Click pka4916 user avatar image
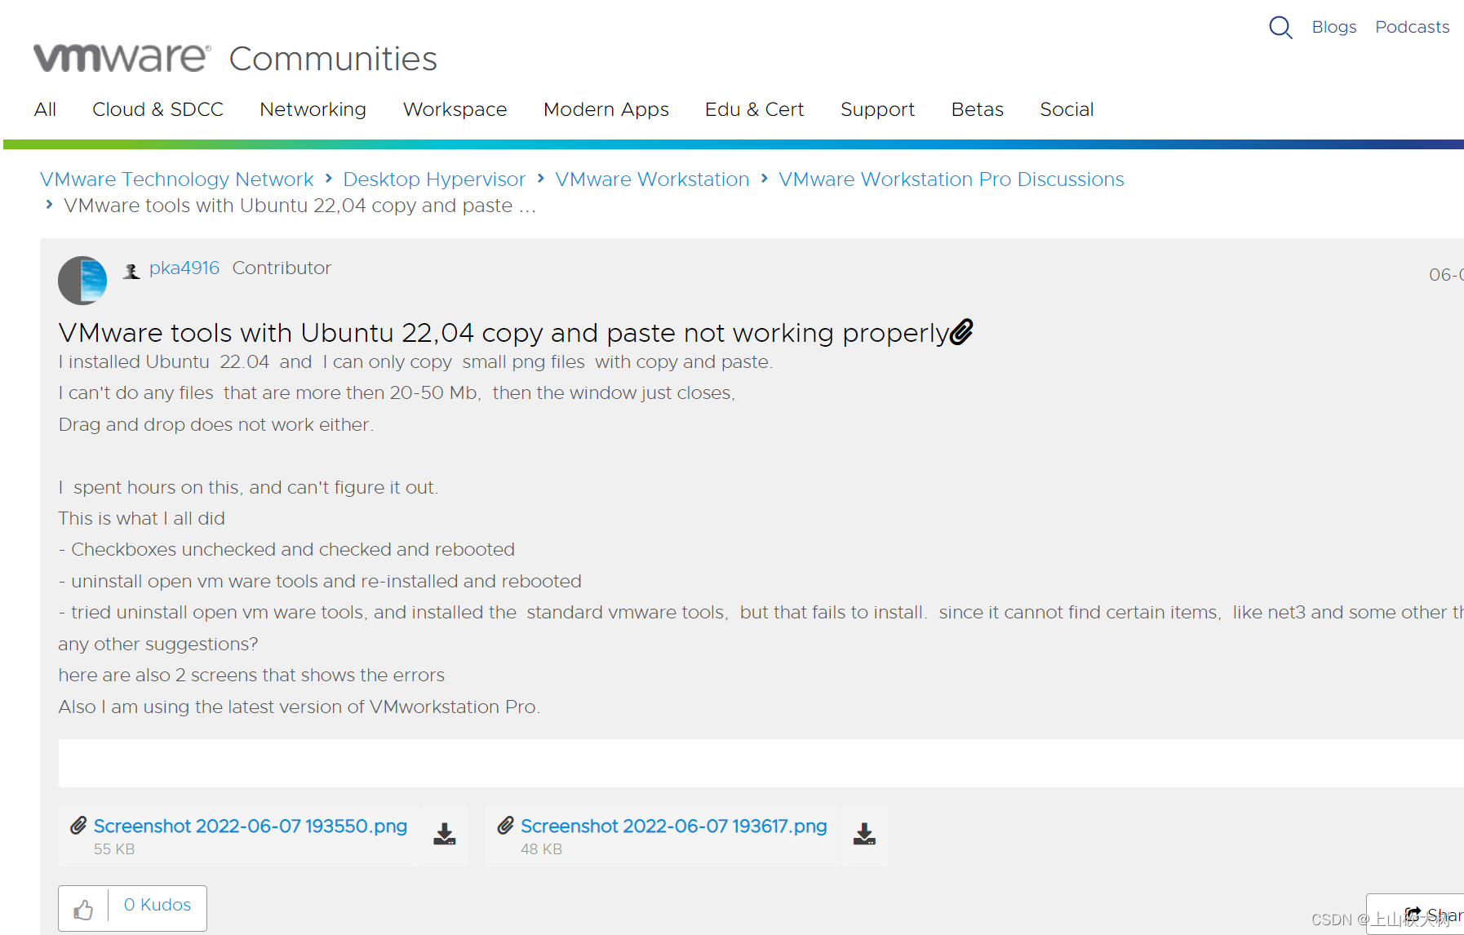The image size is (1464, 935). click(x=82, y=281)
